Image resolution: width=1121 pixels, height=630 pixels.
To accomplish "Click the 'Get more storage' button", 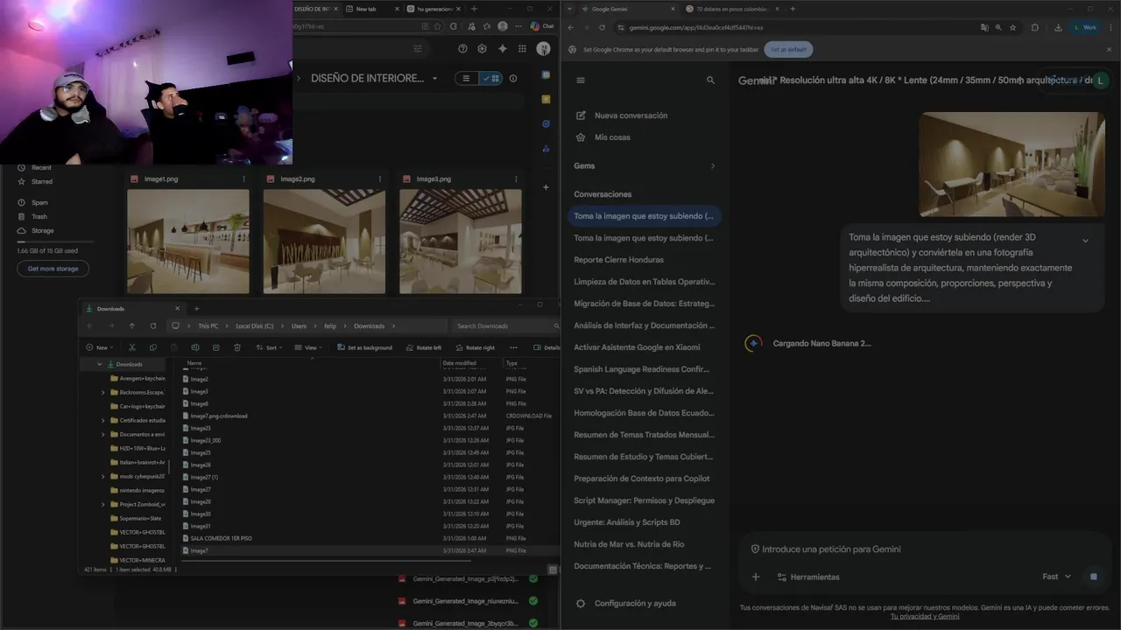I will [53, 269].
